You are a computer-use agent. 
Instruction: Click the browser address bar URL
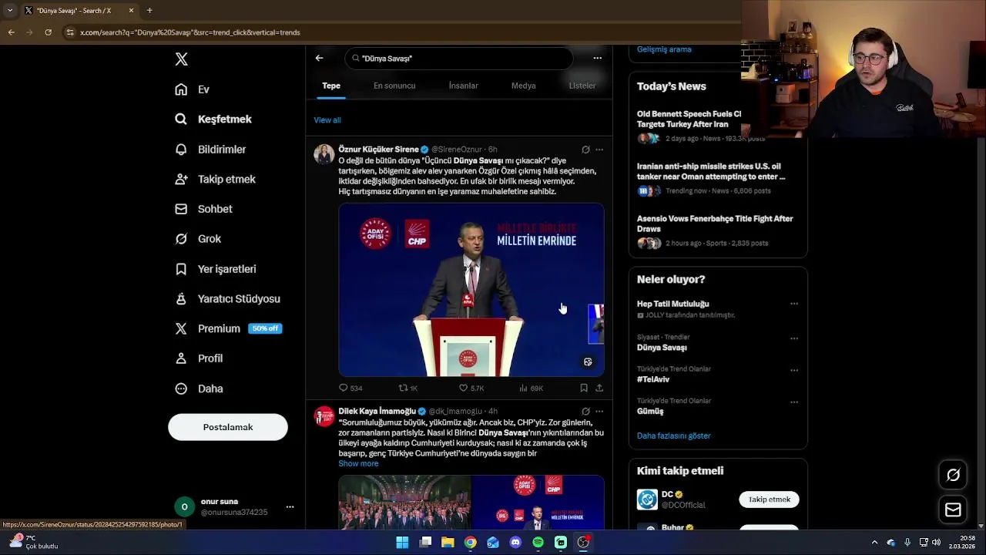point(190,32)
